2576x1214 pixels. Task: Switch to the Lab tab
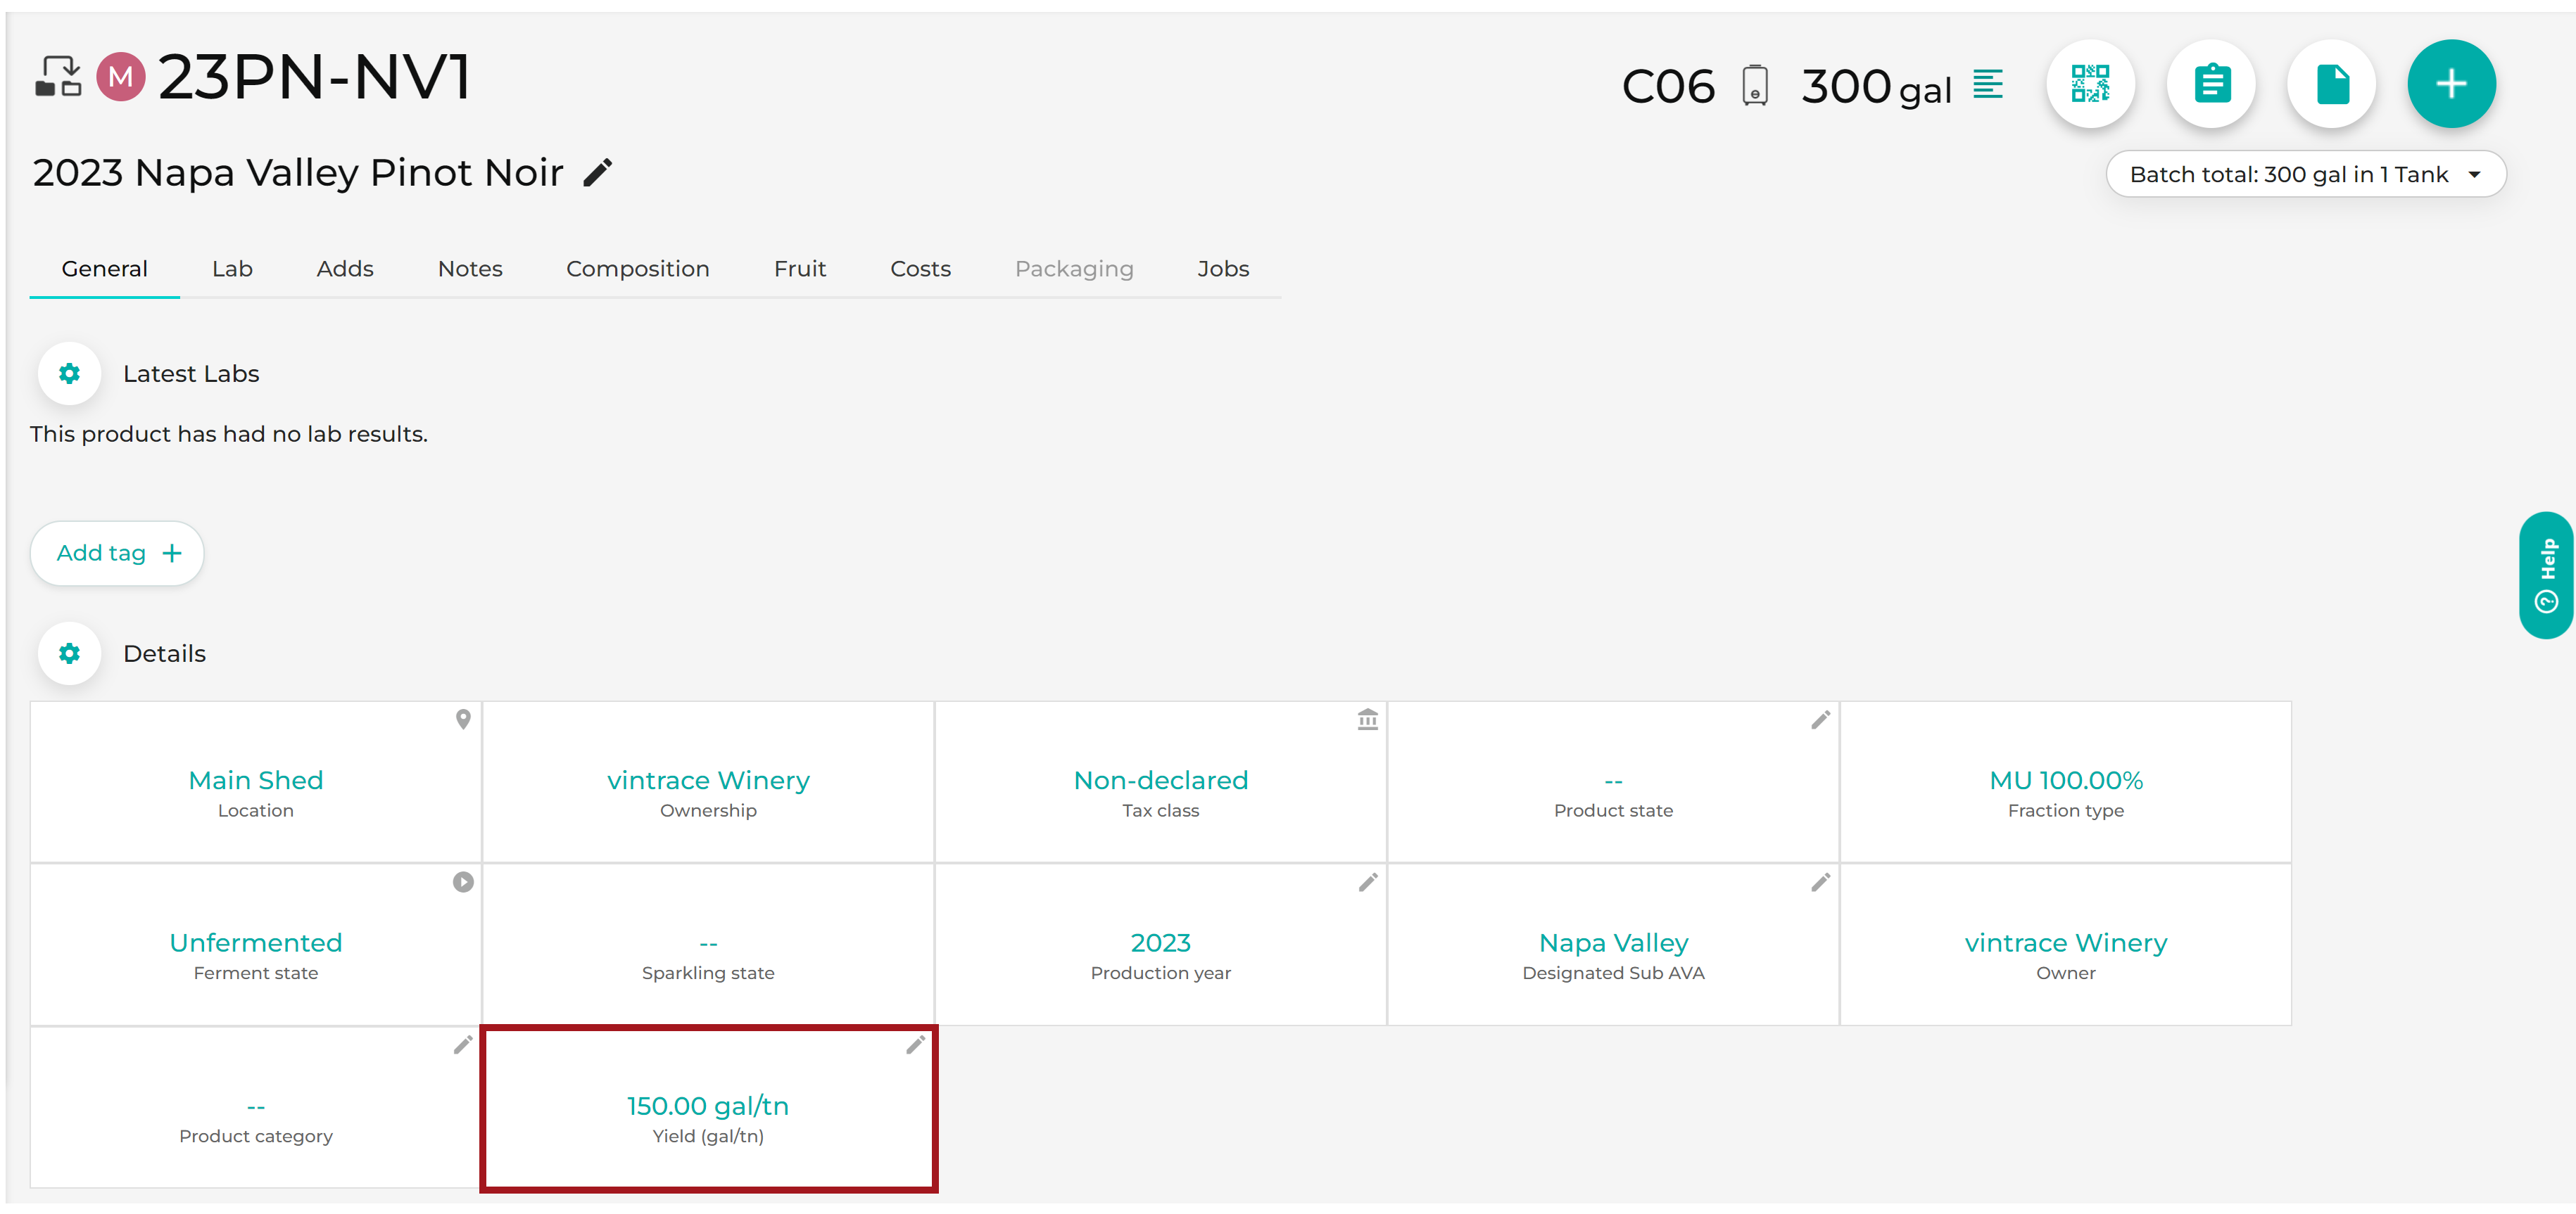pyautogui.click(x=232, y=269)
